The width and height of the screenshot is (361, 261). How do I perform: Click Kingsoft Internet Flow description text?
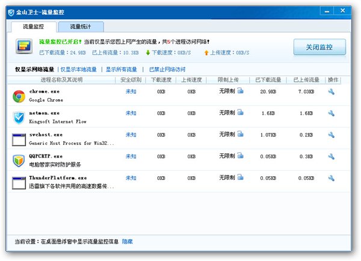pos(58,121)
